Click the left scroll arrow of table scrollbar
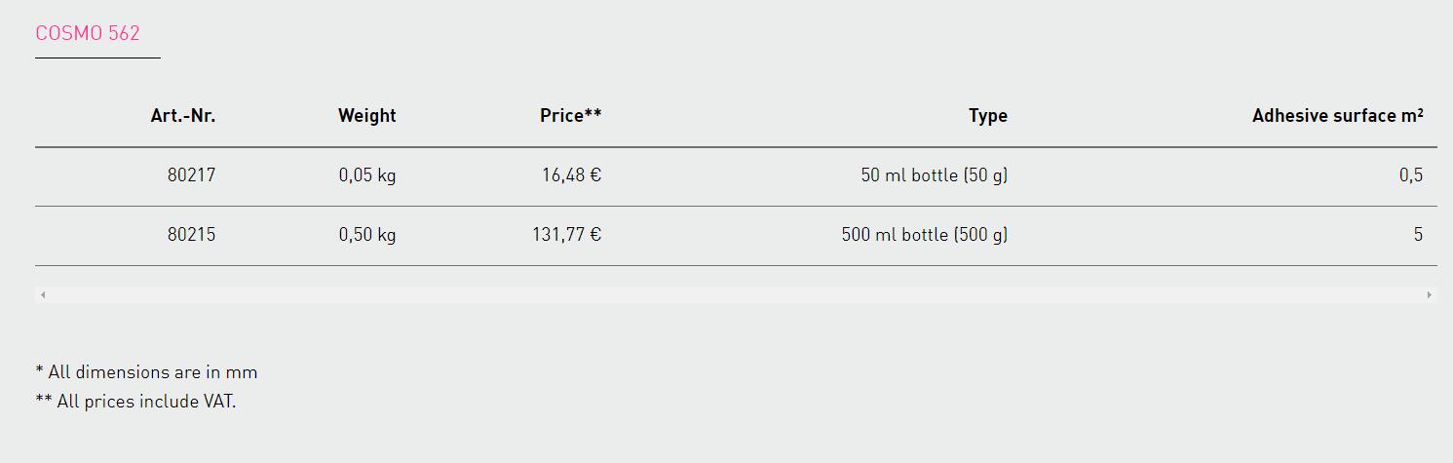Screen dimensions: 1453x463 pos(43,294)
